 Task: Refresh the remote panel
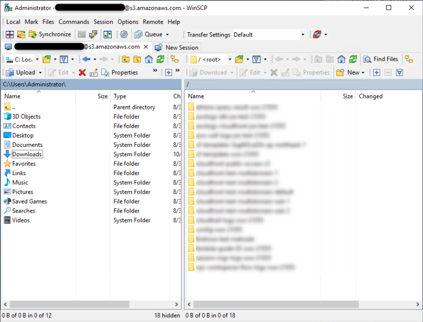[353, 59]
